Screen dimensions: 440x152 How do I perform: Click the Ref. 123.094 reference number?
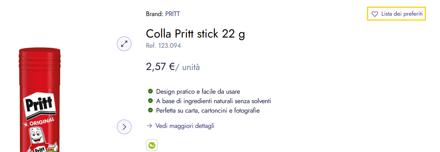point(163,46)
